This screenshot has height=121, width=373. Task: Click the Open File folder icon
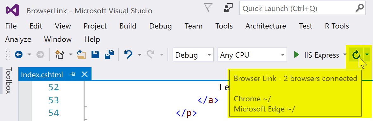click(x=81, y=55)
